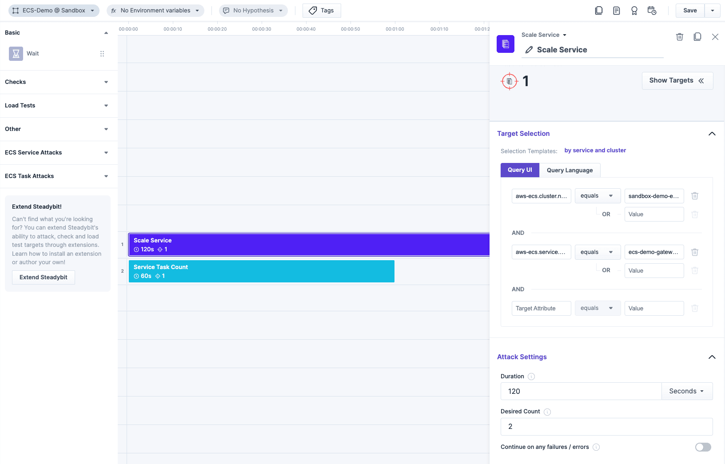Switch to the Query Language tab
725x464 pixels.
569,170
